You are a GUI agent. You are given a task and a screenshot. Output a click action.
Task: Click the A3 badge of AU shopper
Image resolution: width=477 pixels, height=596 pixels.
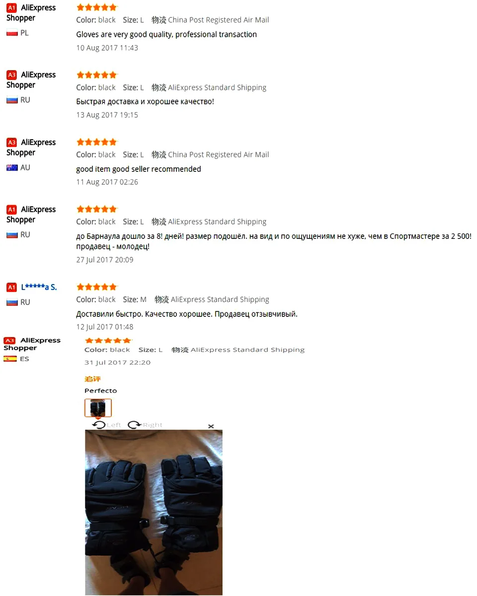click(x=11, y=143)
